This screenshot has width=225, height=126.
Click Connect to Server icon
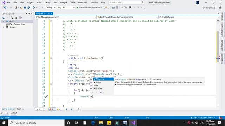click(x=16, y=18)
